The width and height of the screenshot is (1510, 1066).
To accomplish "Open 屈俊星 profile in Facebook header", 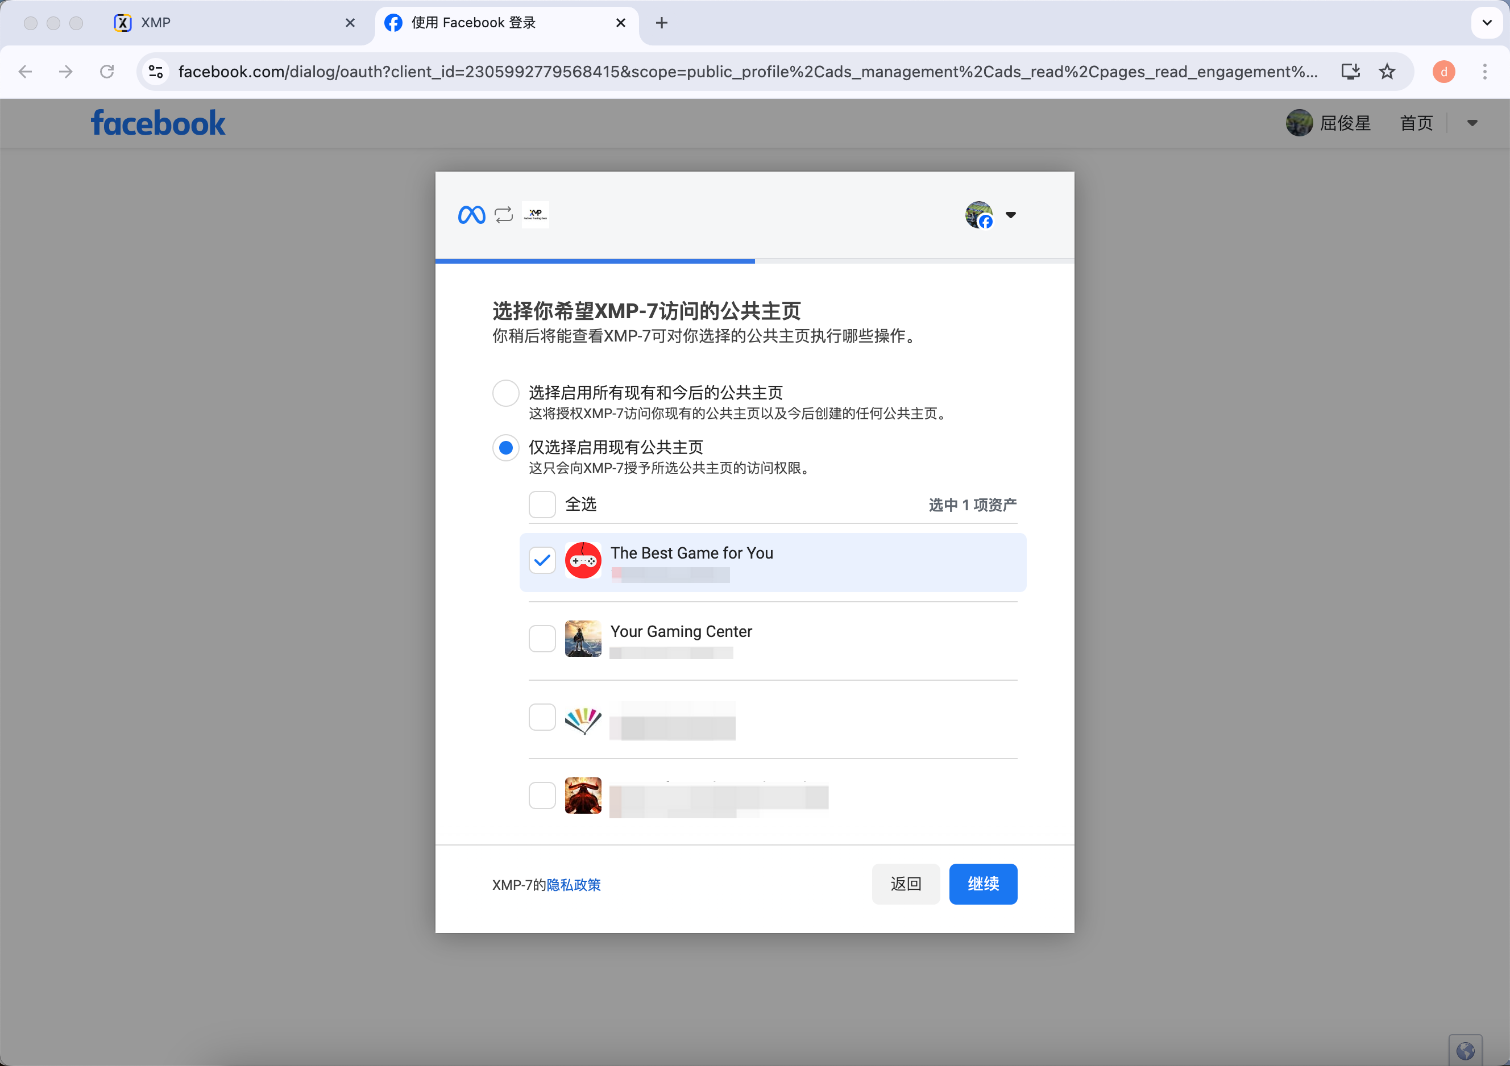I will tap(1329, 123).
